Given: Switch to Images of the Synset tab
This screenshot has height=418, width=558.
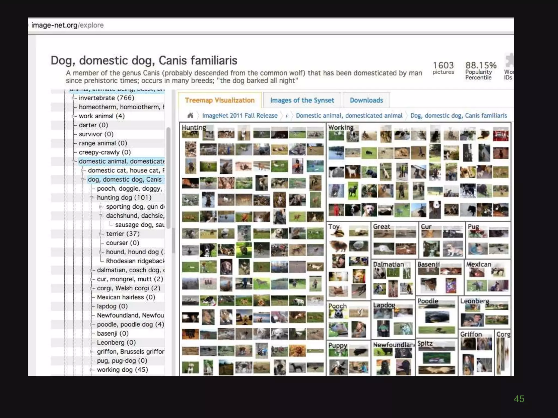Looking at the screenshot, I should click(302, 100).
